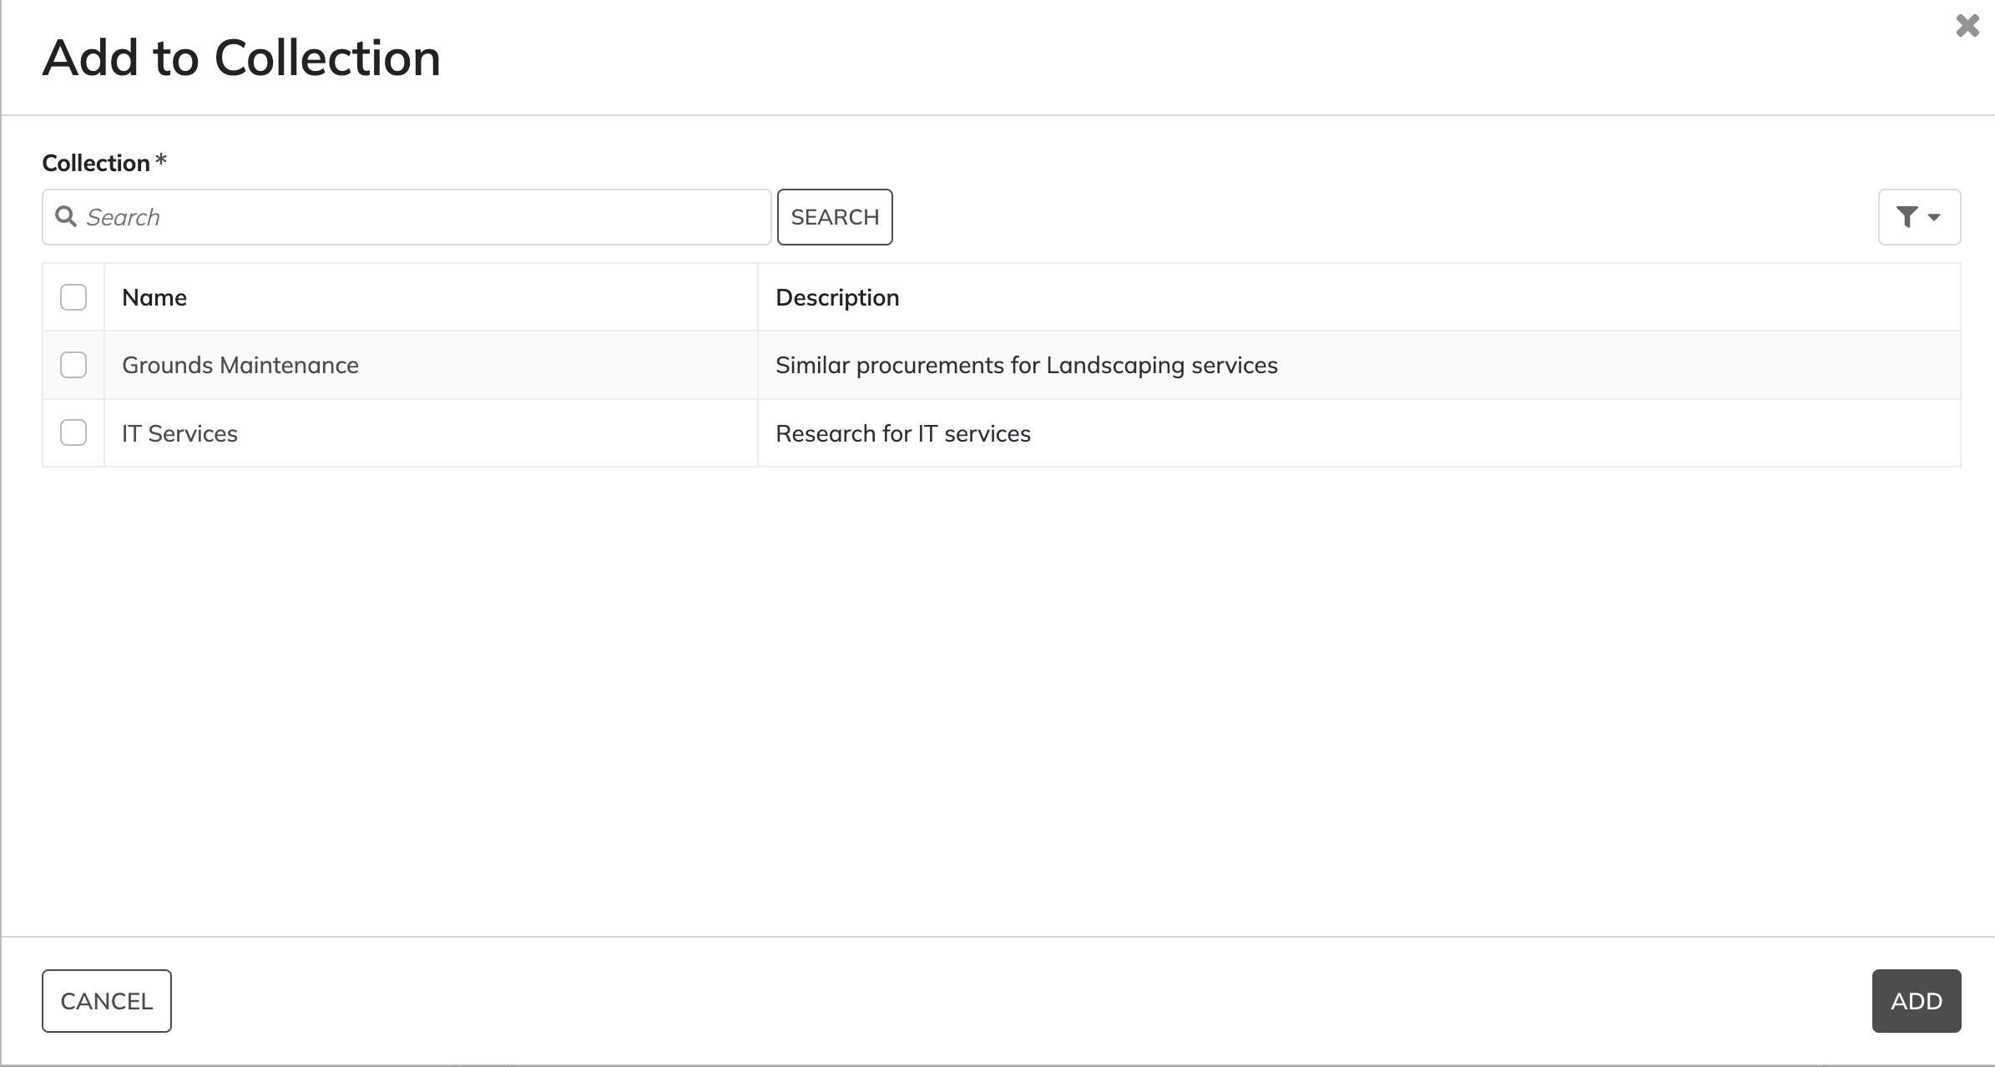Screen dimensions: 1995x1067
Task: Click the ADD button
Action: click(x=1917, y=1001)
